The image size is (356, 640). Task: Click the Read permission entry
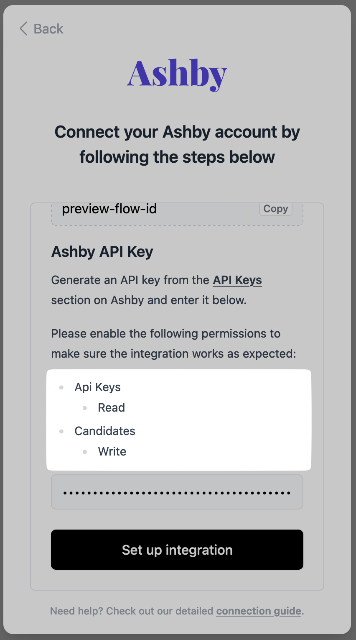point(111,408)
